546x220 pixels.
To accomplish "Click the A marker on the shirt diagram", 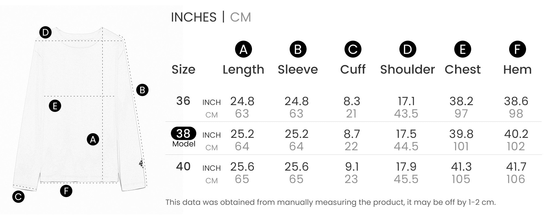I will point(93,139).
